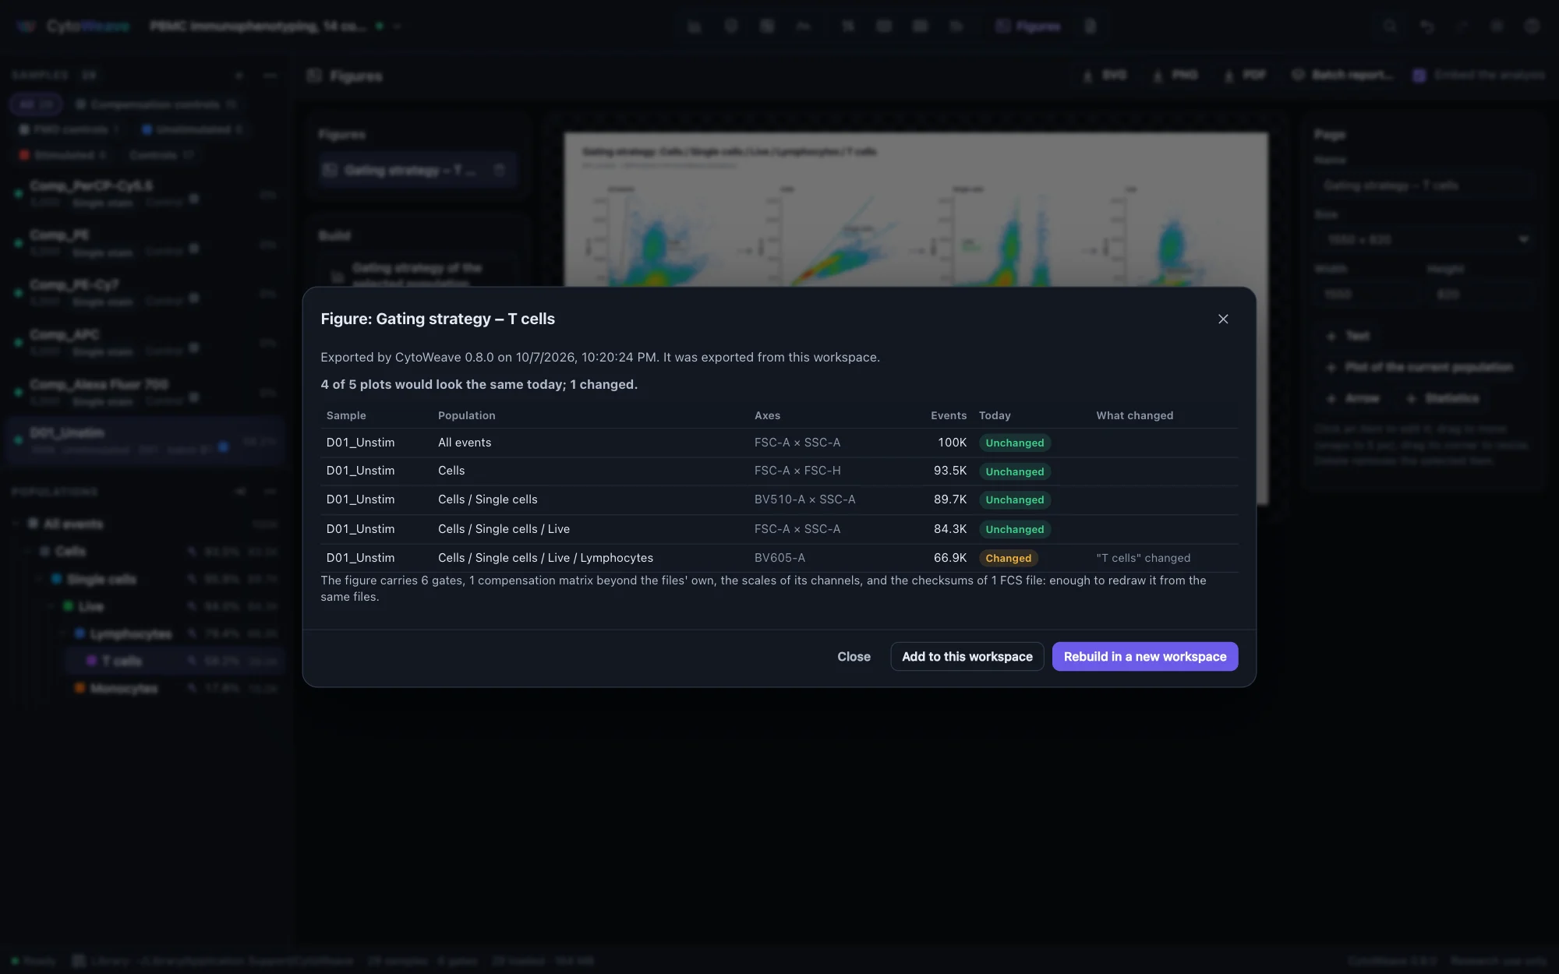Screen dimensions: 1559x974
Task: Open the Figures tab in the top toolbar
Action: (x=1028, y=26)
